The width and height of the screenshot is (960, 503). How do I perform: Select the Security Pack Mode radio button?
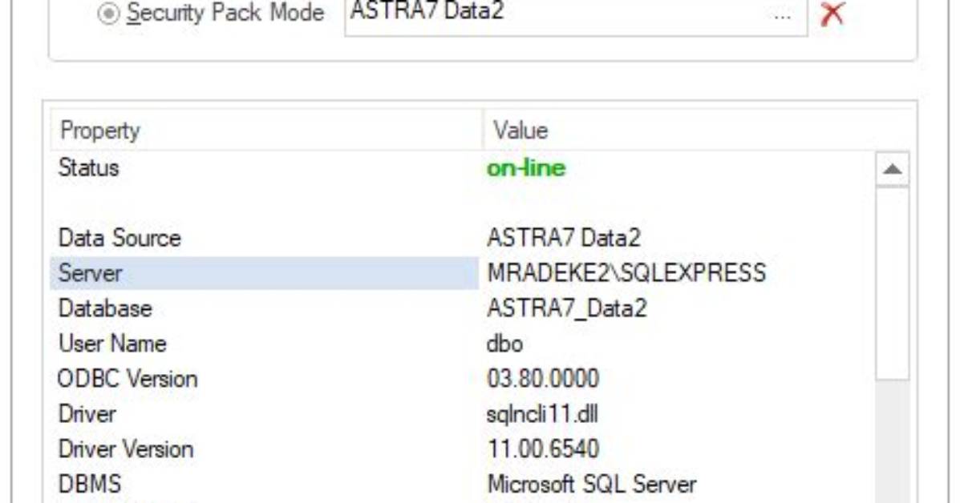pyautogui.click(x=108, y=13)
